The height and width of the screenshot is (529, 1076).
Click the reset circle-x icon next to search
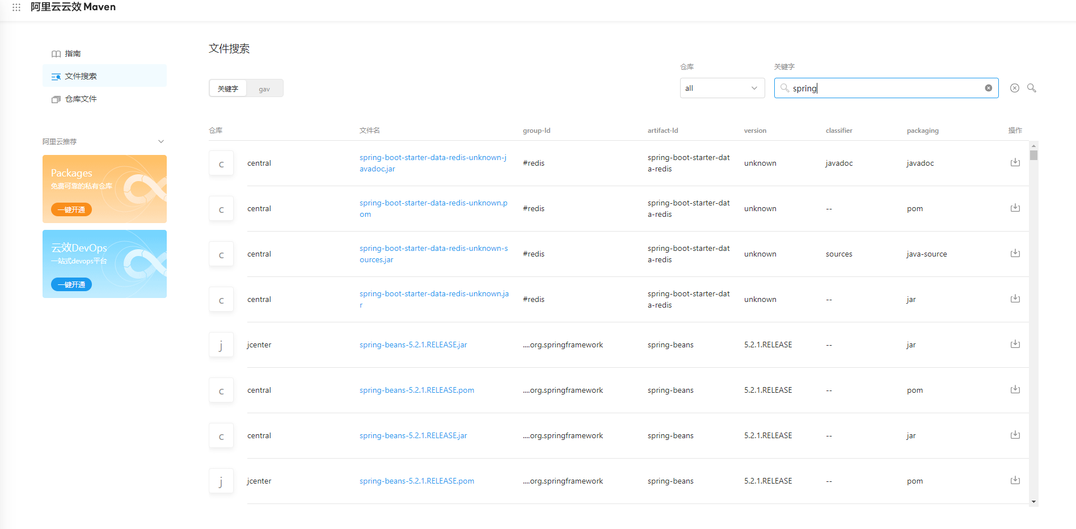1015,88
